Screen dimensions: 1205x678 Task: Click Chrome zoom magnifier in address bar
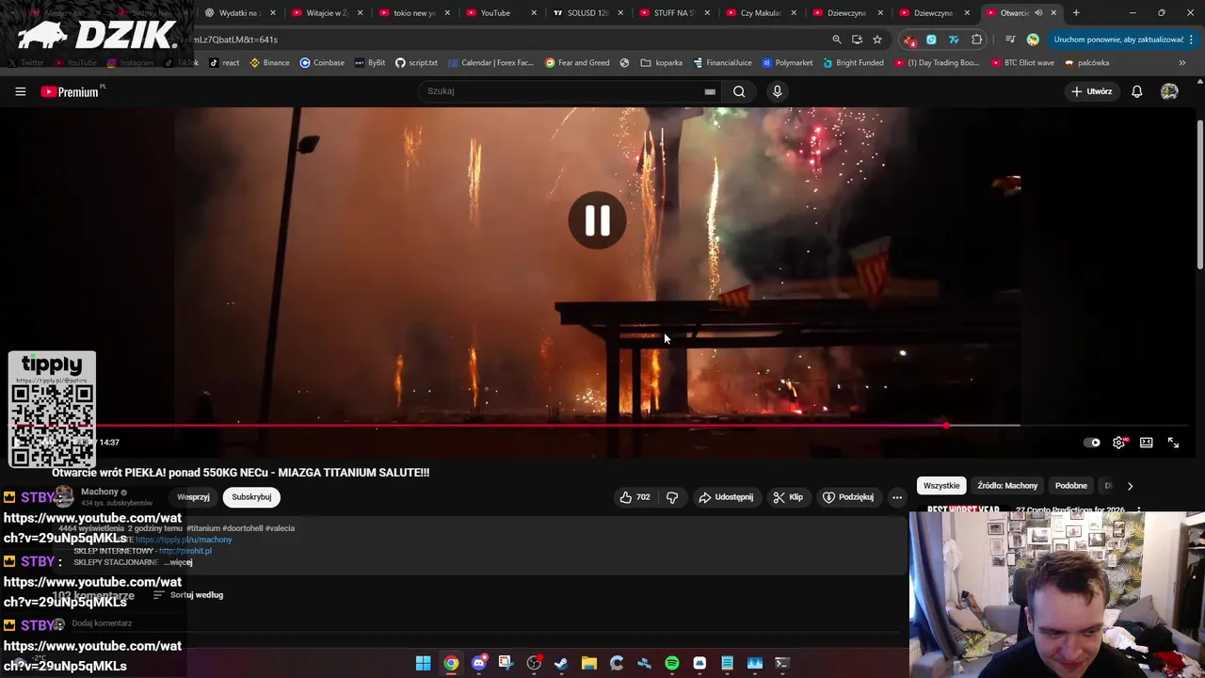point(836,40)
